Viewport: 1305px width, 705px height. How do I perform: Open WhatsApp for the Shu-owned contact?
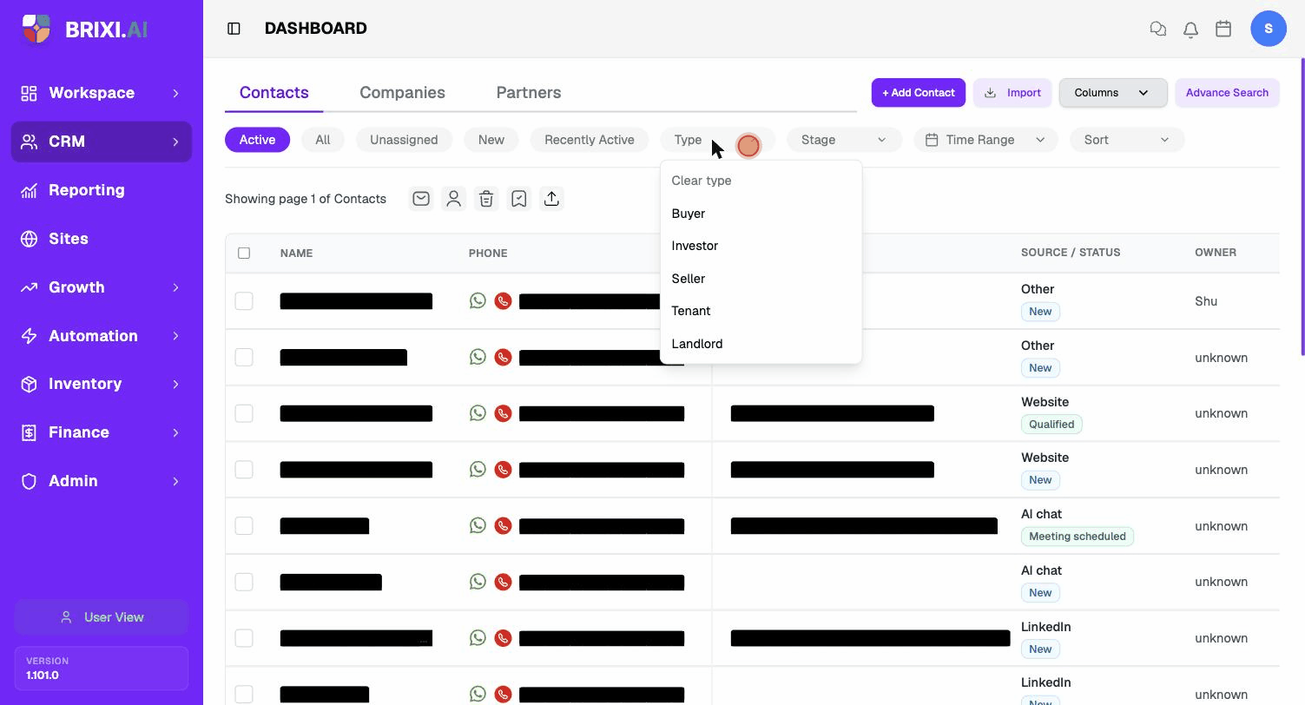click(x=478, y=300)
